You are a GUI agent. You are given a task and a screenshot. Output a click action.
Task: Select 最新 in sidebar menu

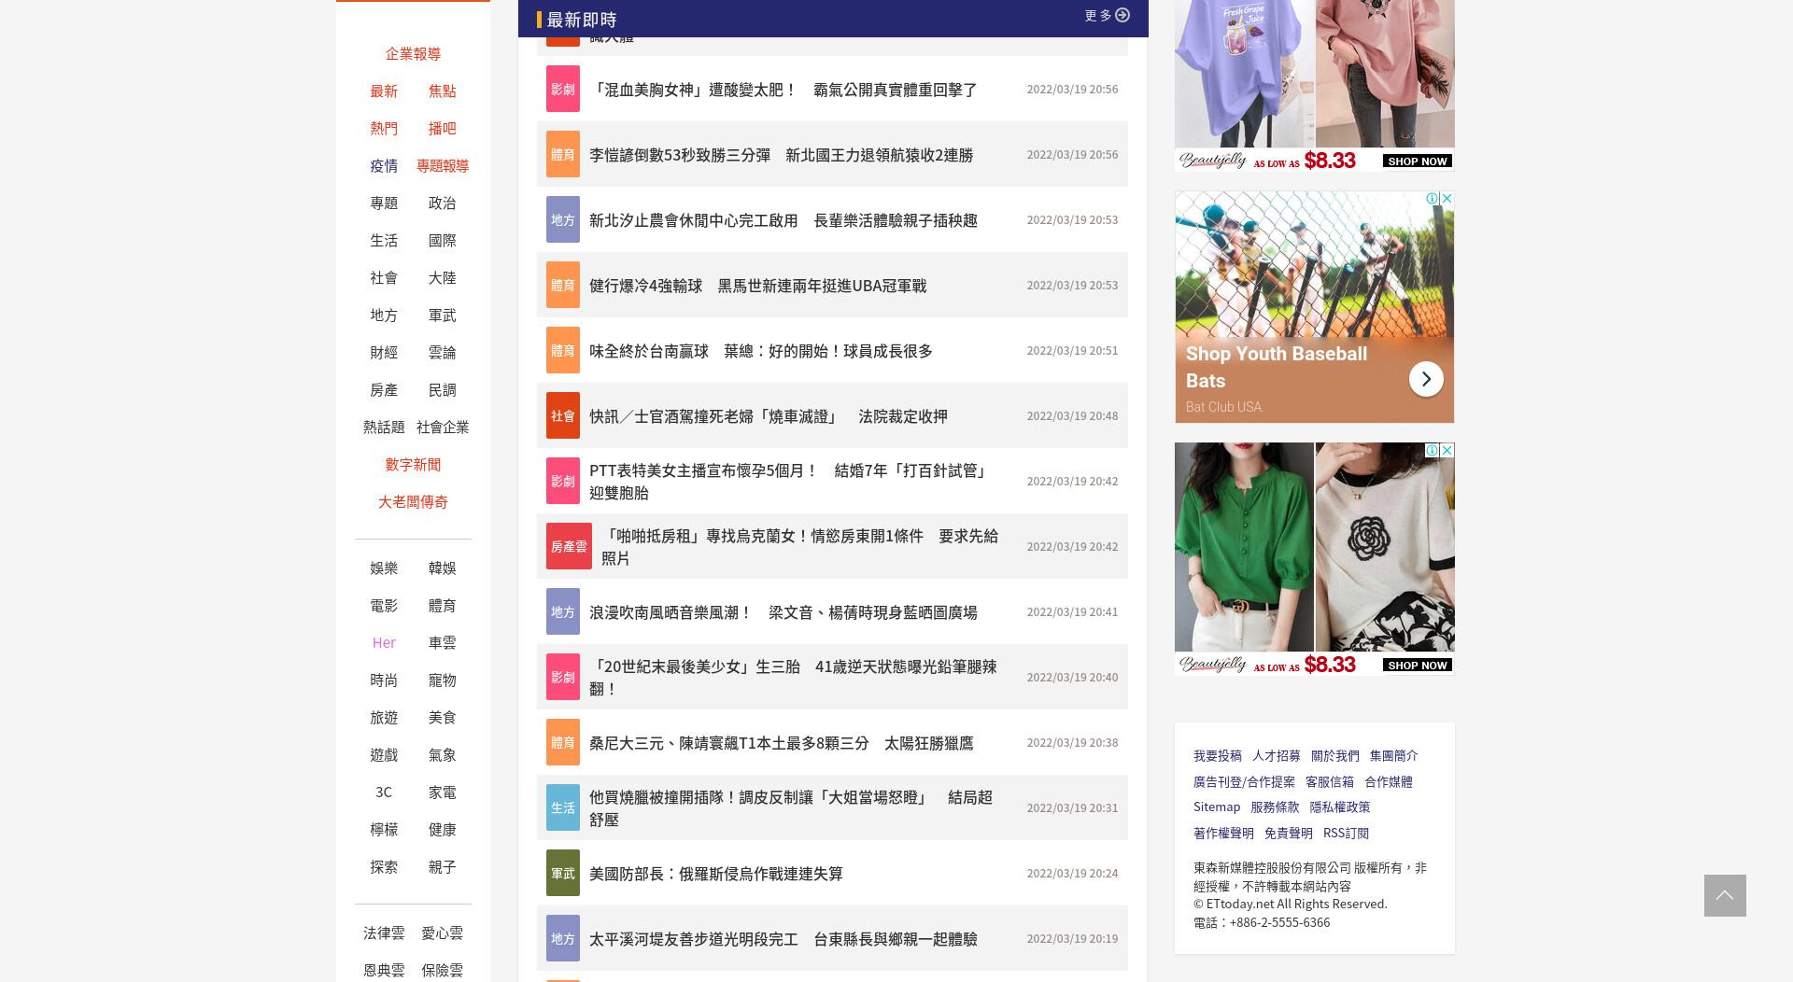click(384, 91)
